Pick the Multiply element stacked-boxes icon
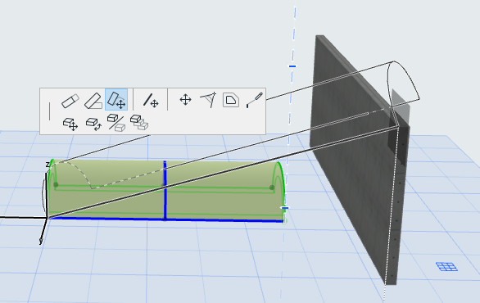 coord(139,122)
